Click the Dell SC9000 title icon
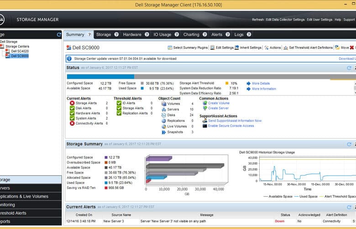356x229 pixels. tap(69, 47)
